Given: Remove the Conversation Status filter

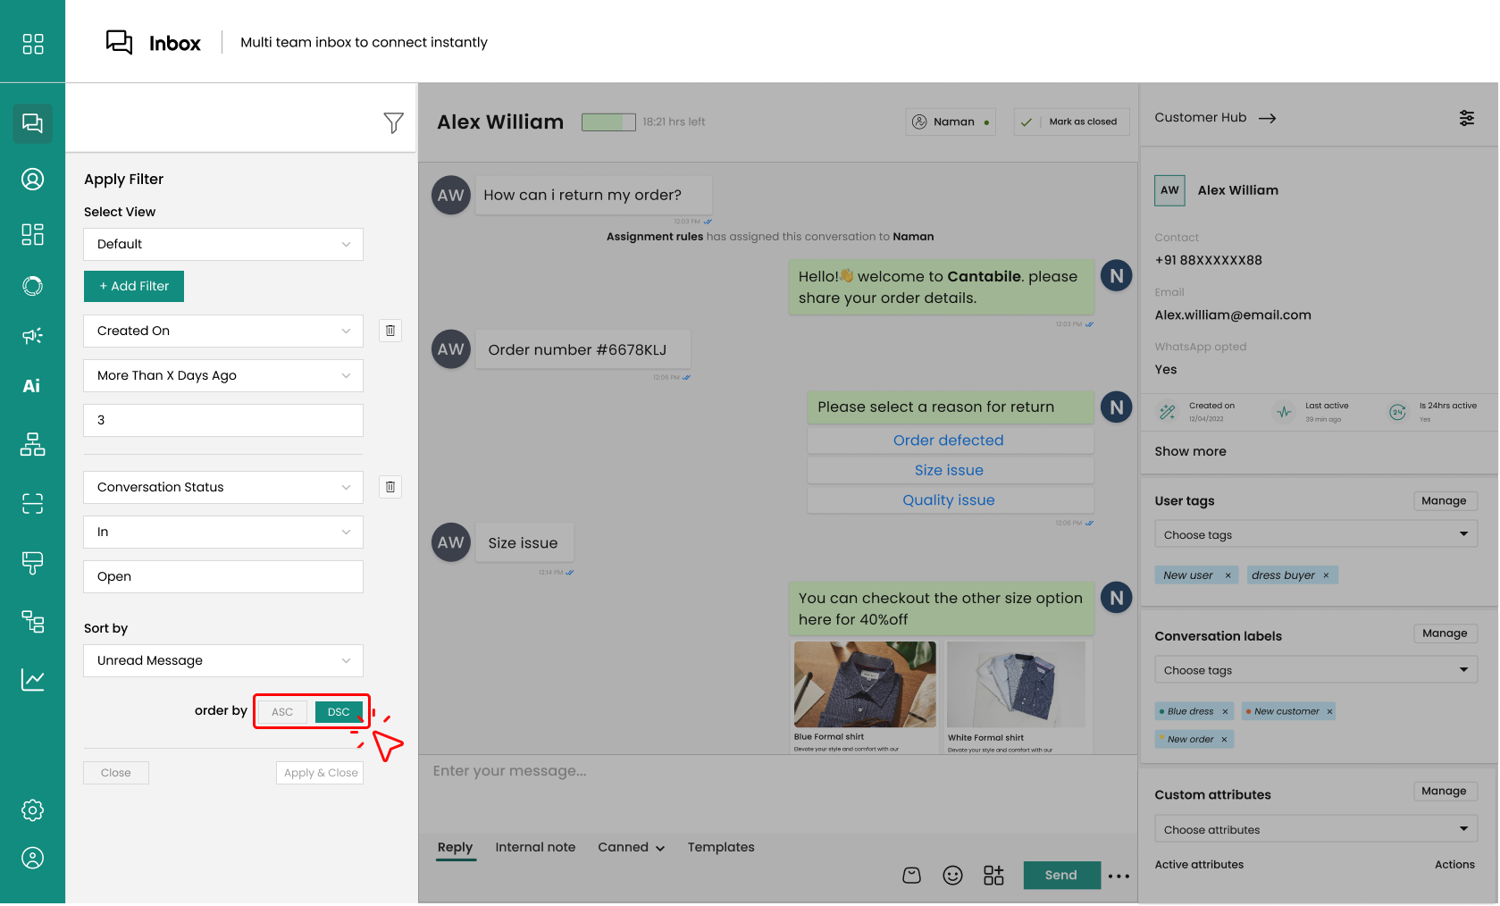Looking at the screenshot, I should coord(390,487).
